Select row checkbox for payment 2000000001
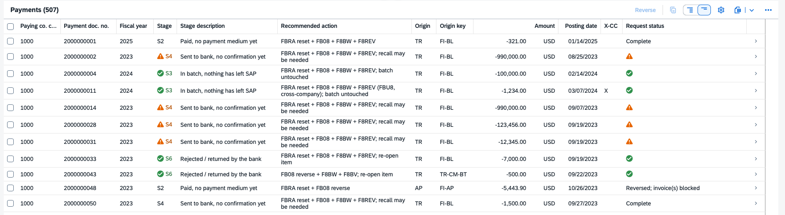The height and width of the screenshot is (215, 785). point(10,41)
